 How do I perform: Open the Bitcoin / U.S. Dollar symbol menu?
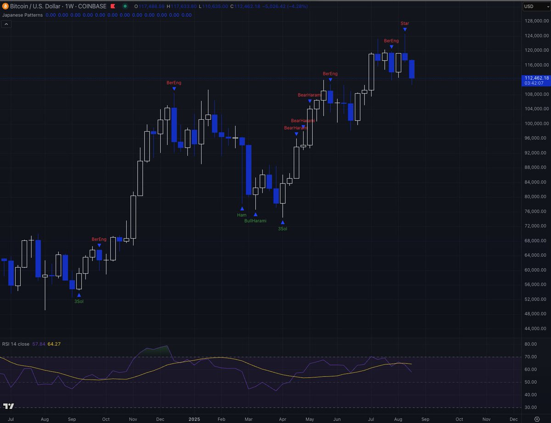(36, 6)
